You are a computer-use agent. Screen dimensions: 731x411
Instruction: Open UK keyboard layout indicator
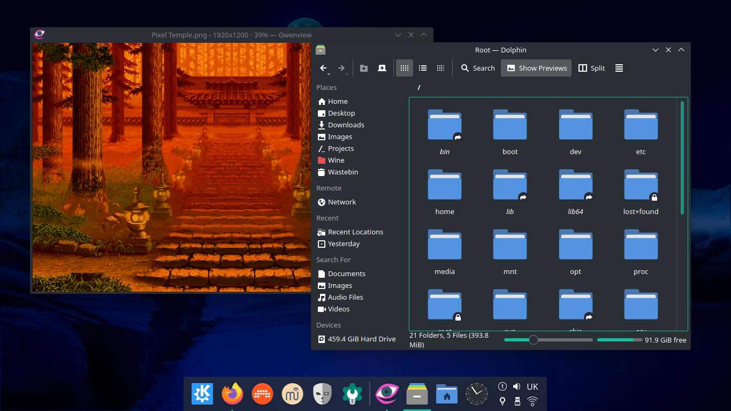(x=532, y=386)
